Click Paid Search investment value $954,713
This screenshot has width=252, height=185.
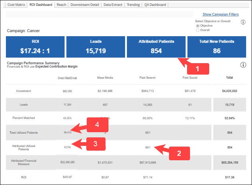(x=148, y=90)
